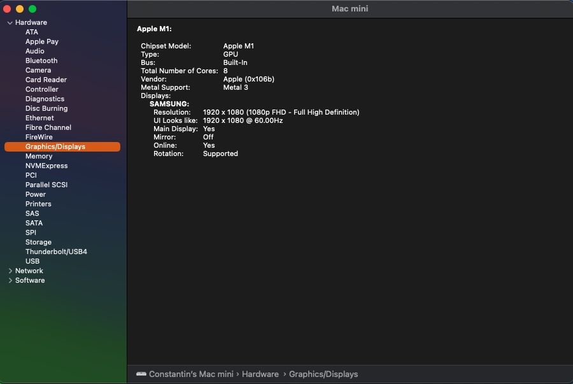Select Disc Burning in the sidebar
This screenshot has height=384, width=573.
coord(46,108)
